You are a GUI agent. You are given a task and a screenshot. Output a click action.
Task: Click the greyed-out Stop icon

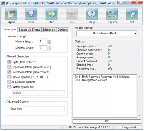point(71,14)
